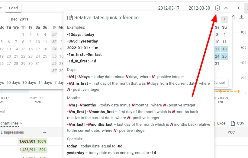Screen dimensions: 248x158
Task: Sort by Impressions column
Action: pyautogui.click(x=14, y=132)
